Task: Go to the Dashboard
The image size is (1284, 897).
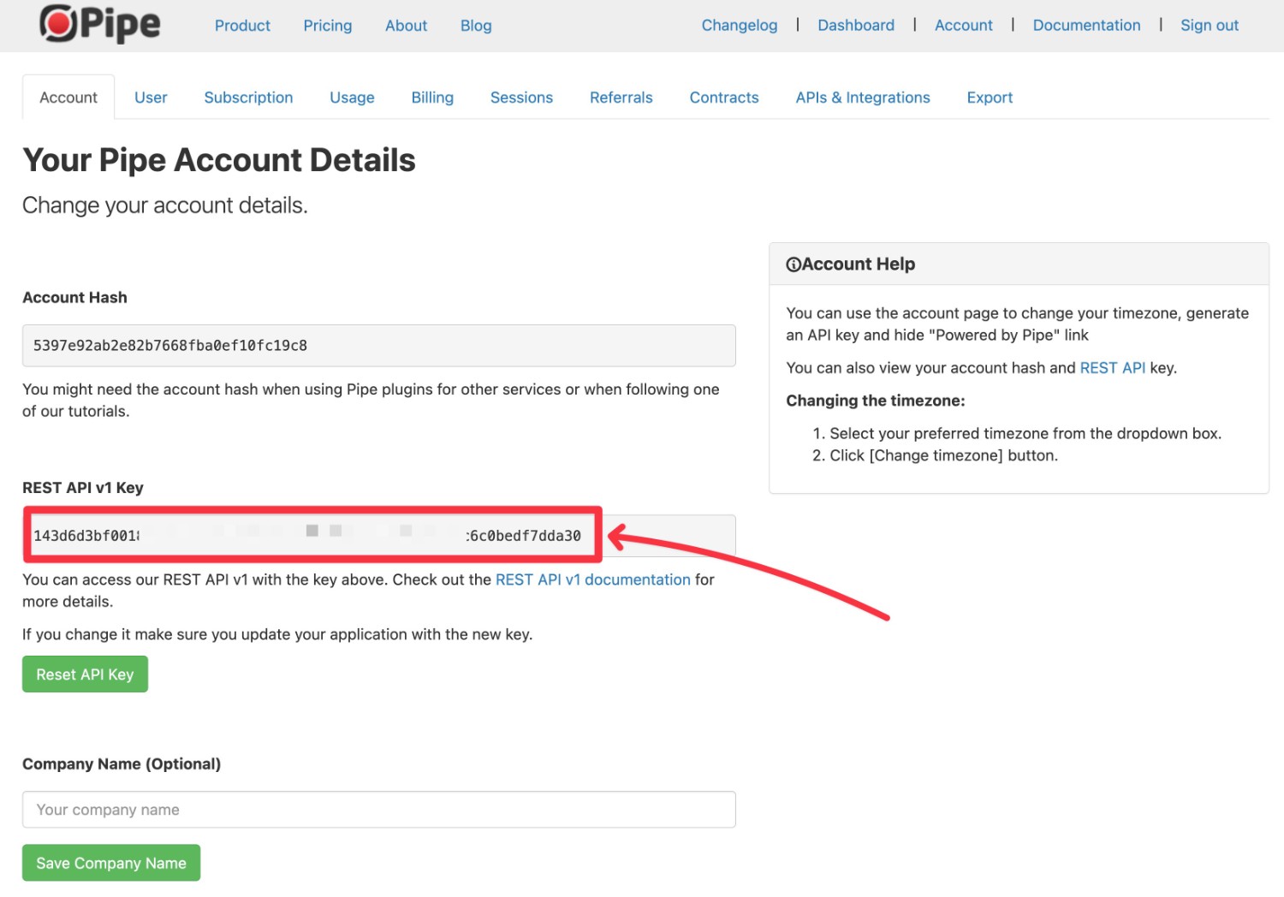Action: coord(856,26)
